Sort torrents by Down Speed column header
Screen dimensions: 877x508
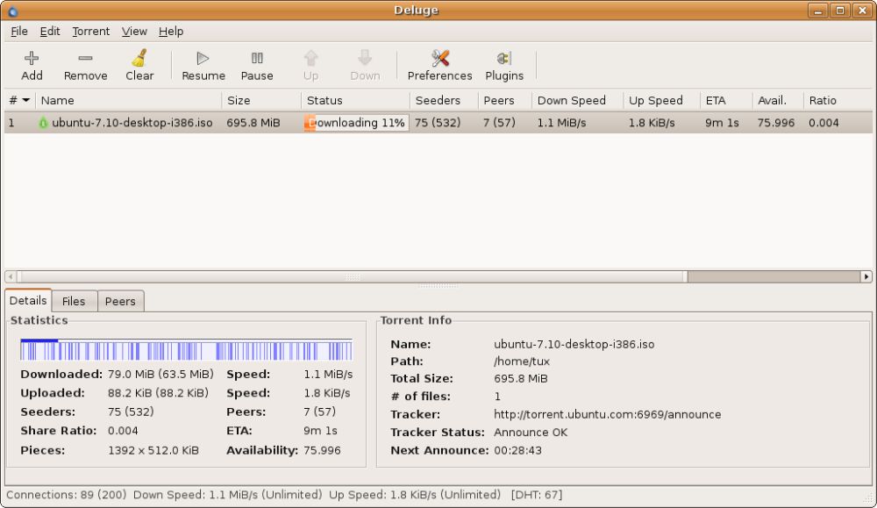click(578, 100)
